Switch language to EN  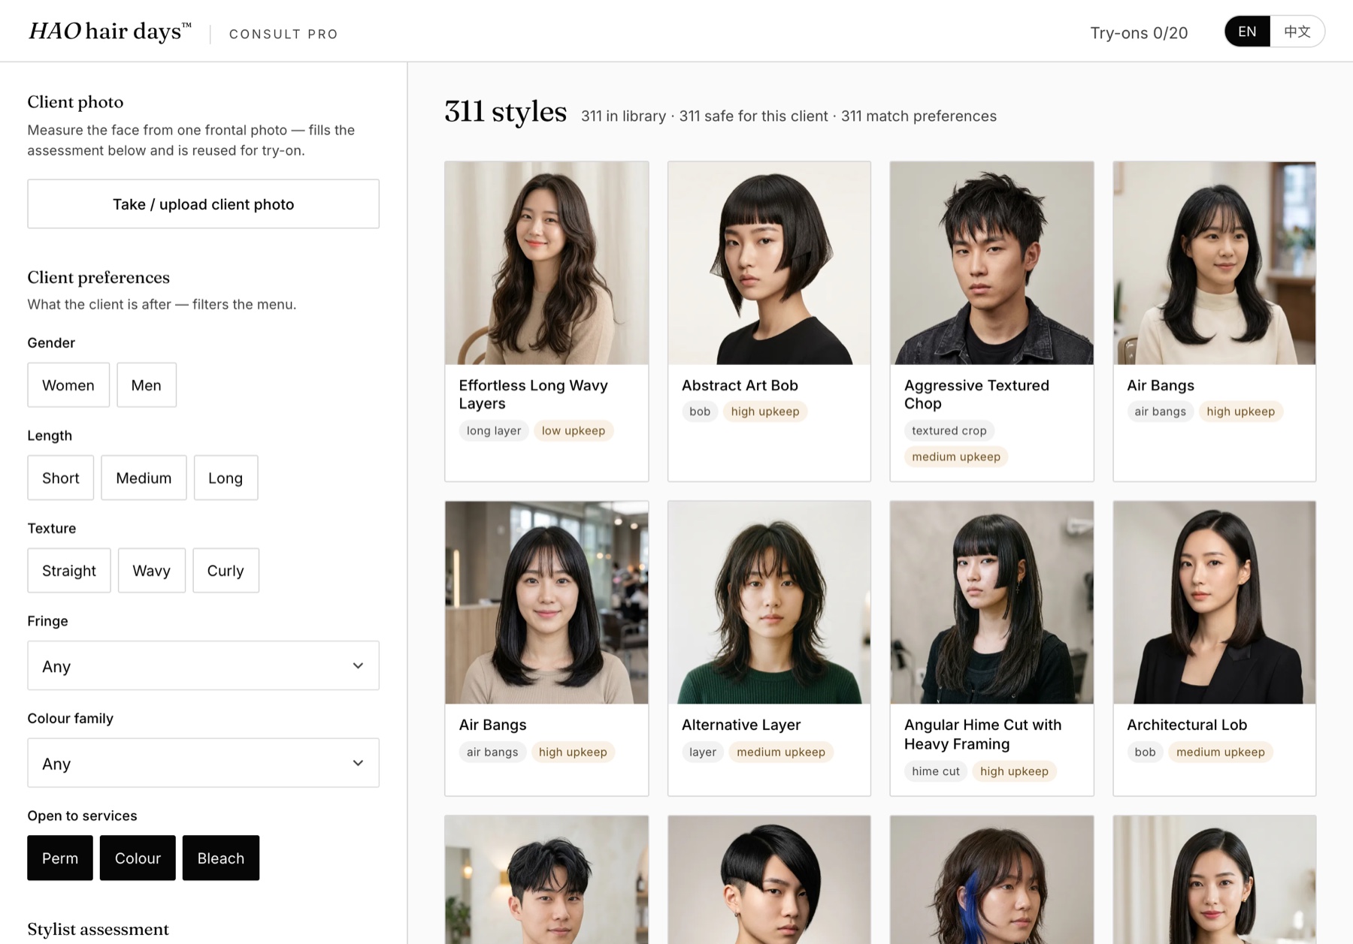point(1247,32)
